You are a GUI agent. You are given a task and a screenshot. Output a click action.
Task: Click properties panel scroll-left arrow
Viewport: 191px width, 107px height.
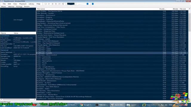click(1, 100)
